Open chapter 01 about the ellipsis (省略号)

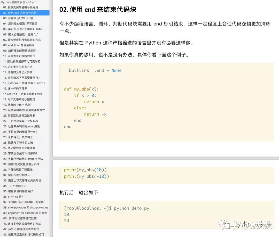click(23, 7)
